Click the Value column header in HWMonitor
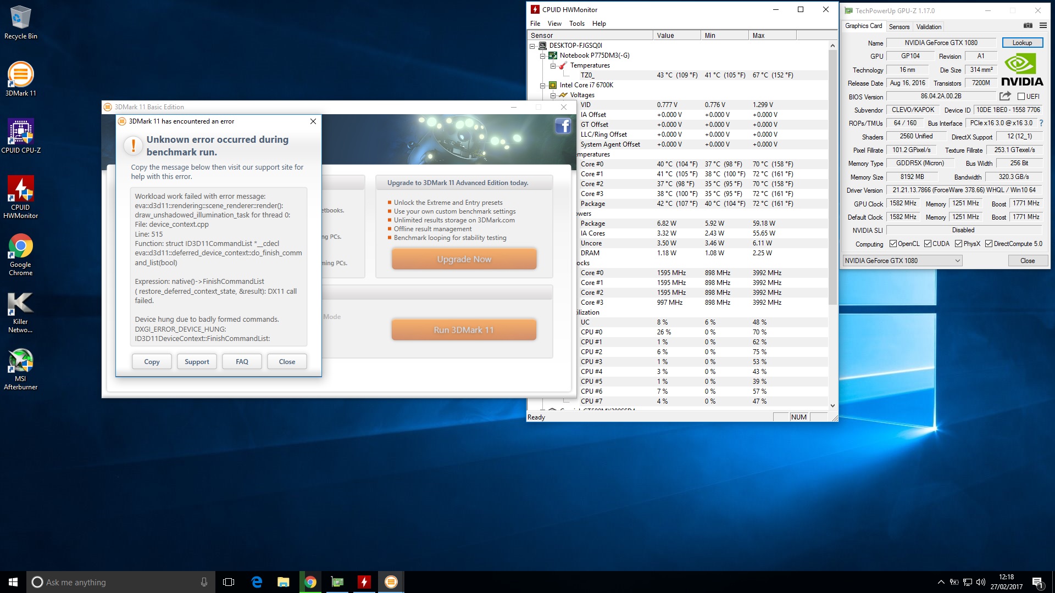The image size is (1055, 593). (677, 36)
